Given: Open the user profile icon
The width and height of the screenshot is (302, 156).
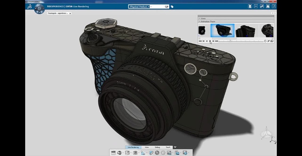Looking at the screenshot, I should coord(250,6).
